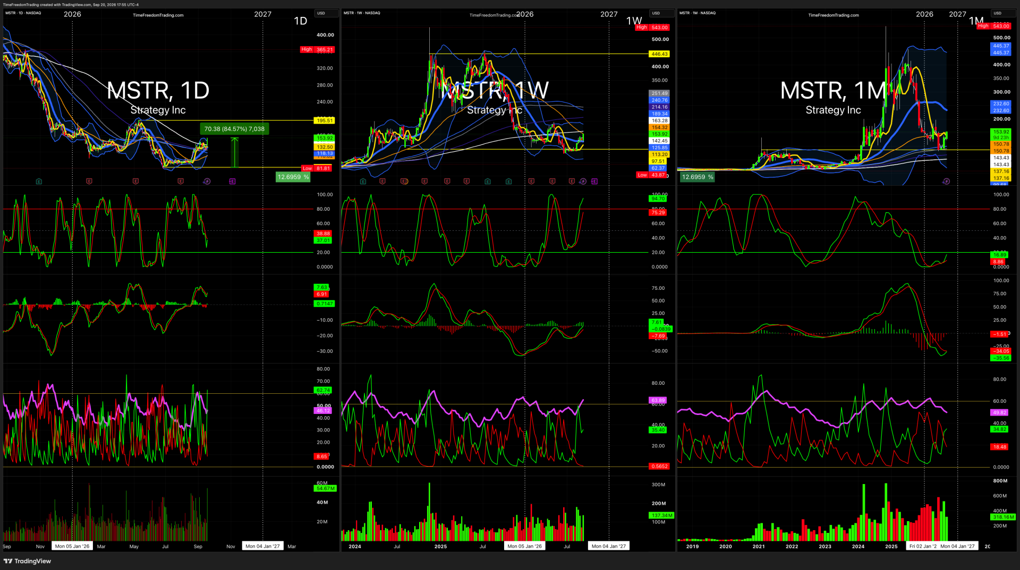Click the magenta upcoming earnings icon on daily chart
The height and width of the screenshot is (570, 1020).
point(232,182)
